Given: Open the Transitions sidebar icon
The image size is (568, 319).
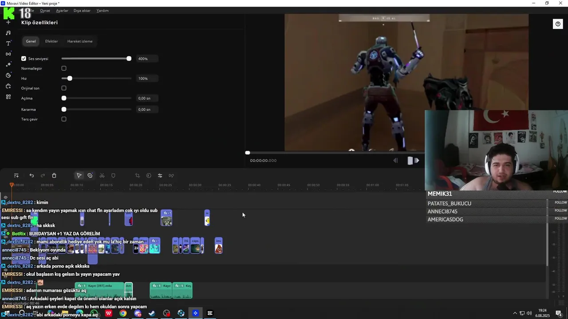Looking at the screenshot, I should [8, 54].
